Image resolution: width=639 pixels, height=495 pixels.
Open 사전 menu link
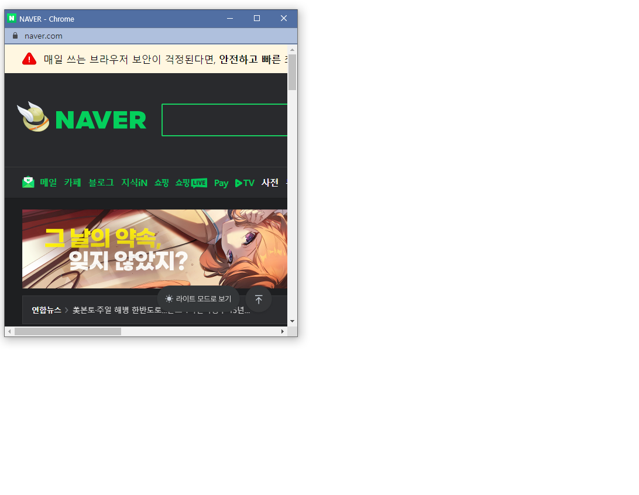coord(270,183)
